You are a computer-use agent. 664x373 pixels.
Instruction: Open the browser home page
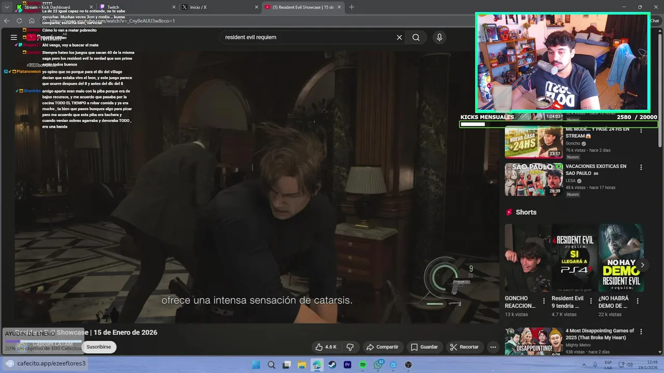point(32,21)
